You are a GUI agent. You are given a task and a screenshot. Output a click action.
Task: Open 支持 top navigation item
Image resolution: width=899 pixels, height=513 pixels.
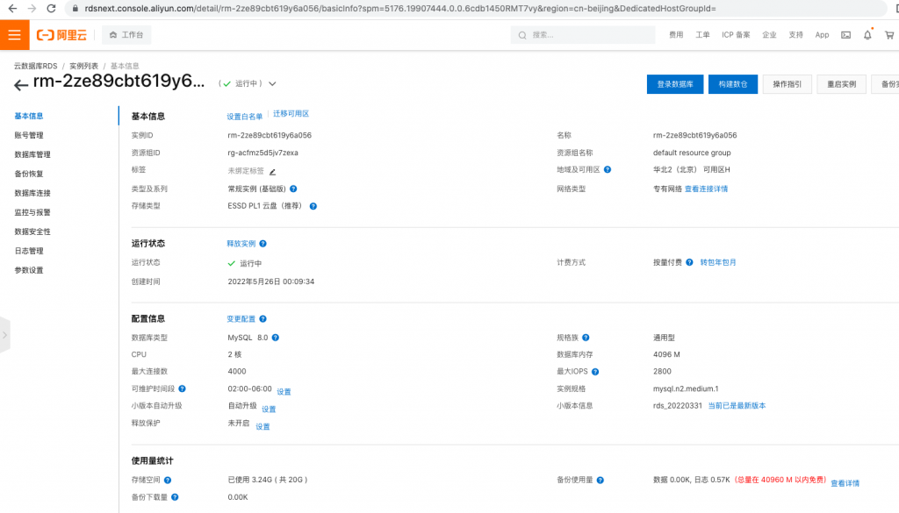795,35
